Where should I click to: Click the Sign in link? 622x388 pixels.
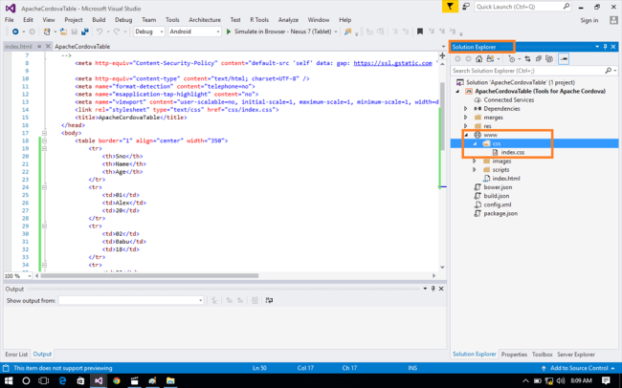click(x=589, y=19)
